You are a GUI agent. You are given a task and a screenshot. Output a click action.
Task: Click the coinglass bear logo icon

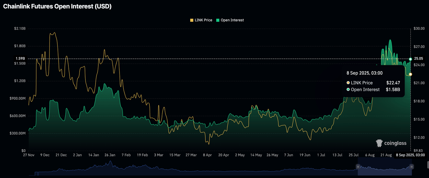click(379, 143)
